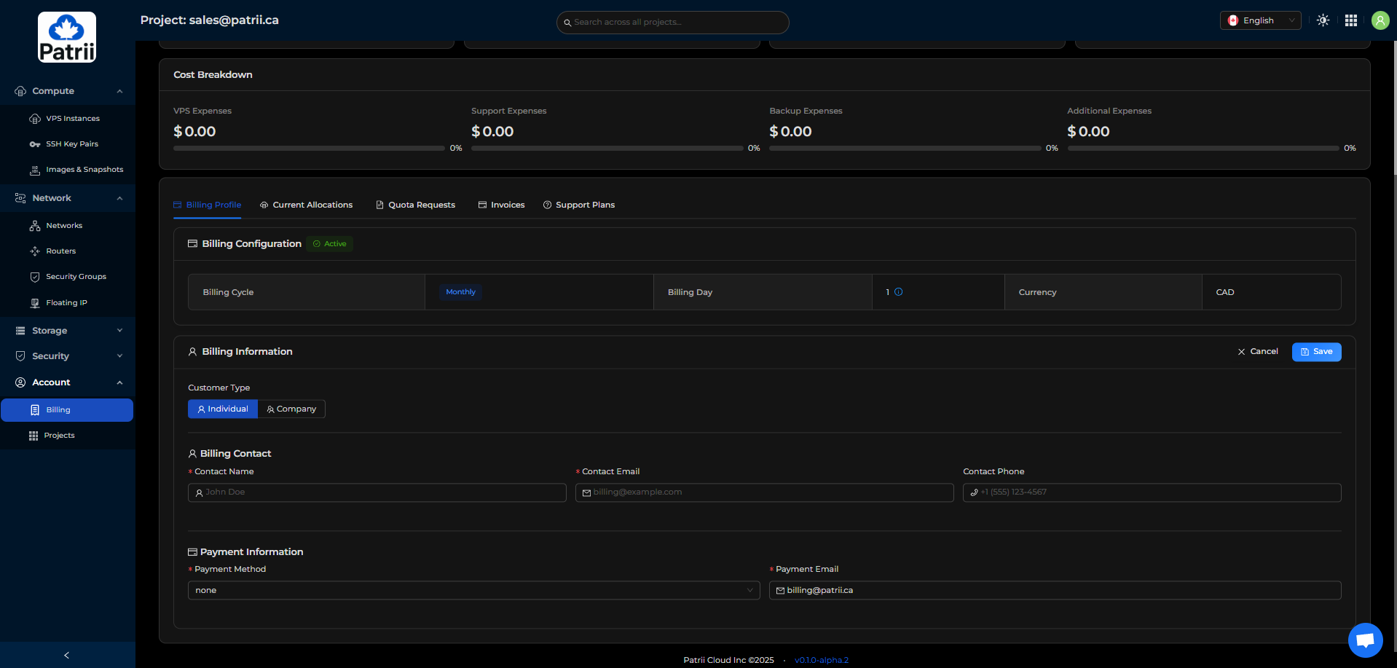Switch to the Invoices tab

click(501, 205)
